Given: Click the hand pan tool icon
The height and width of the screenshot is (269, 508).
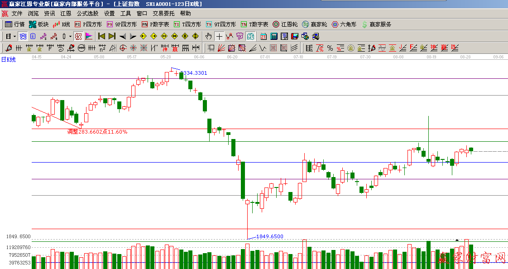Looking at the screenshot, I should pos(208,36).
